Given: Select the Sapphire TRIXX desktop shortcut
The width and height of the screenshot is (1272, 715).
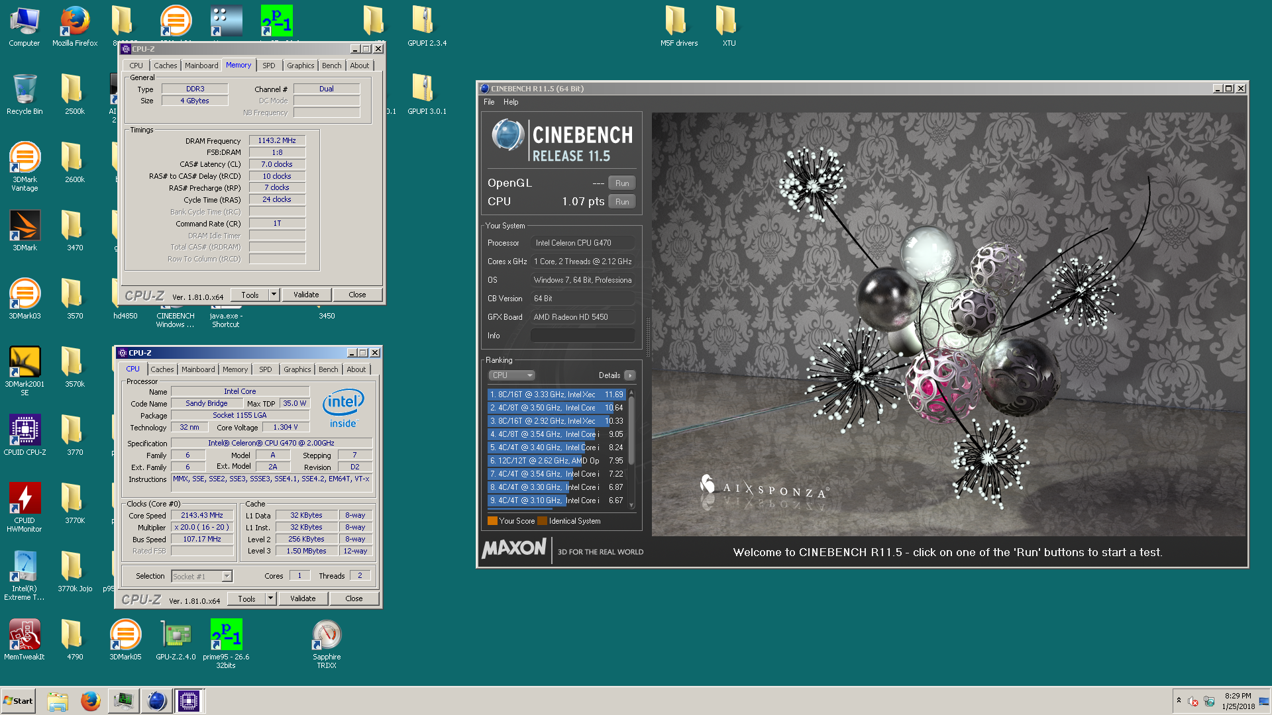Looking at the screenshot, I should (327, 644).
